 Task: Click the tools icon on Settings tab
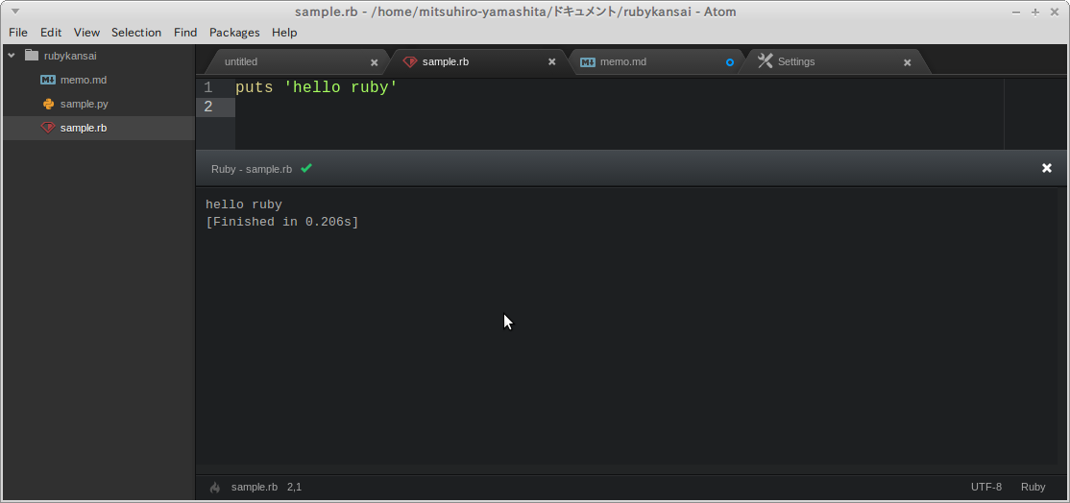(x=765, y=61)
